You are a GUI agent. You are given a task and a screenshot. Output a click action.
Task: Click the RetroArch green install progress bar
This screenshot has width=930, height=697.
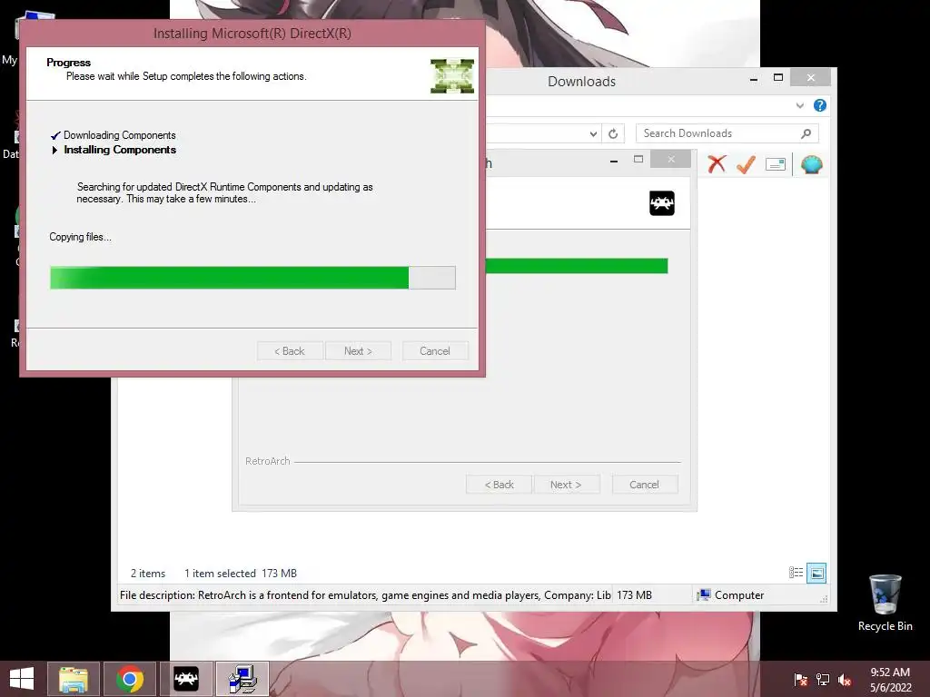pos(577,266)
